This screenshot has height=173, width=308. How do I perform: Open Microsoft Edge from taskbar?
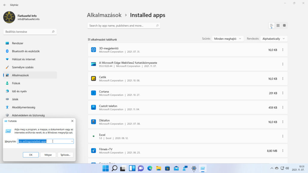(150, 168)
